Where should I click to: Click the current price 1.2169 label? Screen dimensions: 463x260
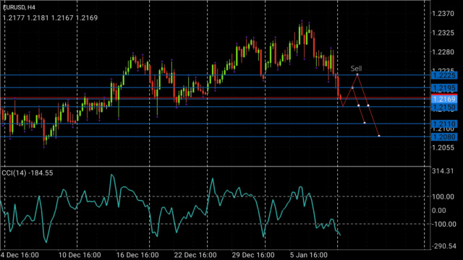(443, 99)
